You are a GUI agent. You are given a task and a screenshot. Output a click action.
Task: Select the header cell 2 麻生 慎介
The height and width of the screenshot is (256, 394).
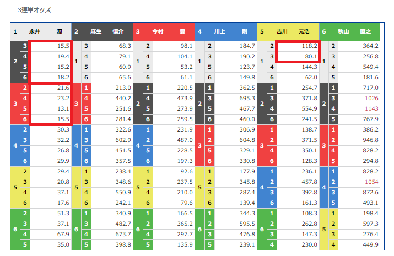tap(102, 31)
